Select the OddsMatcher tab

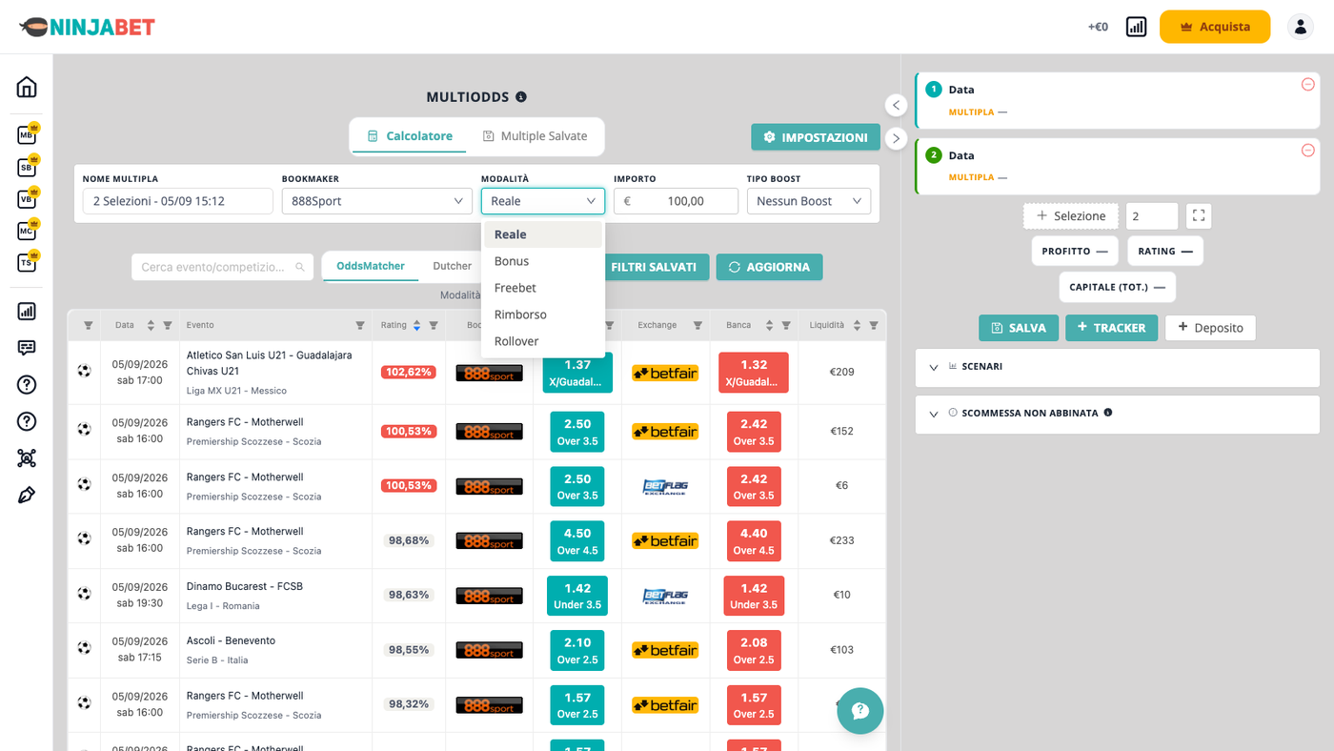[371, 266]
